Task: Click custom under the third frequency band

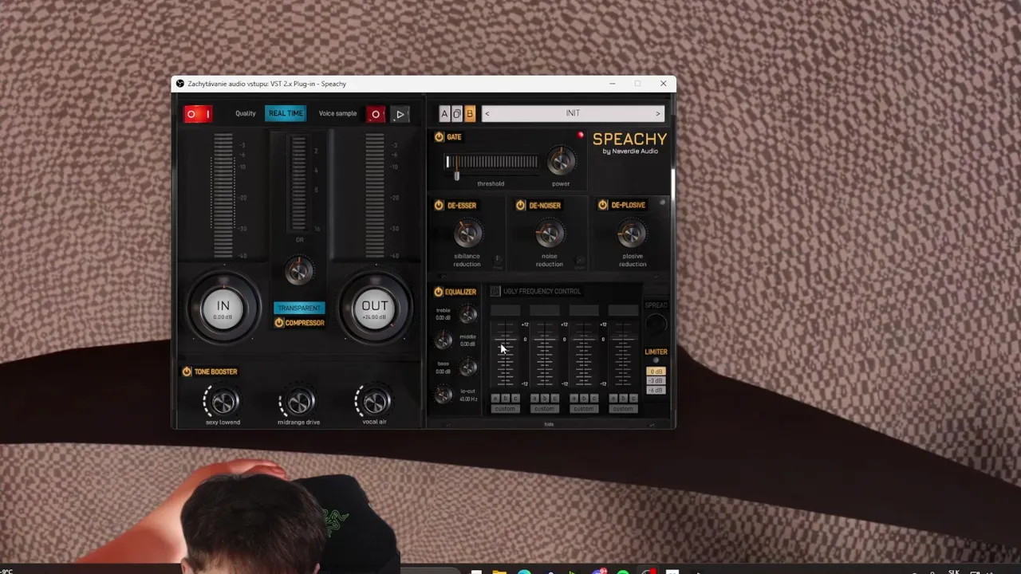Action: (584, 409)
